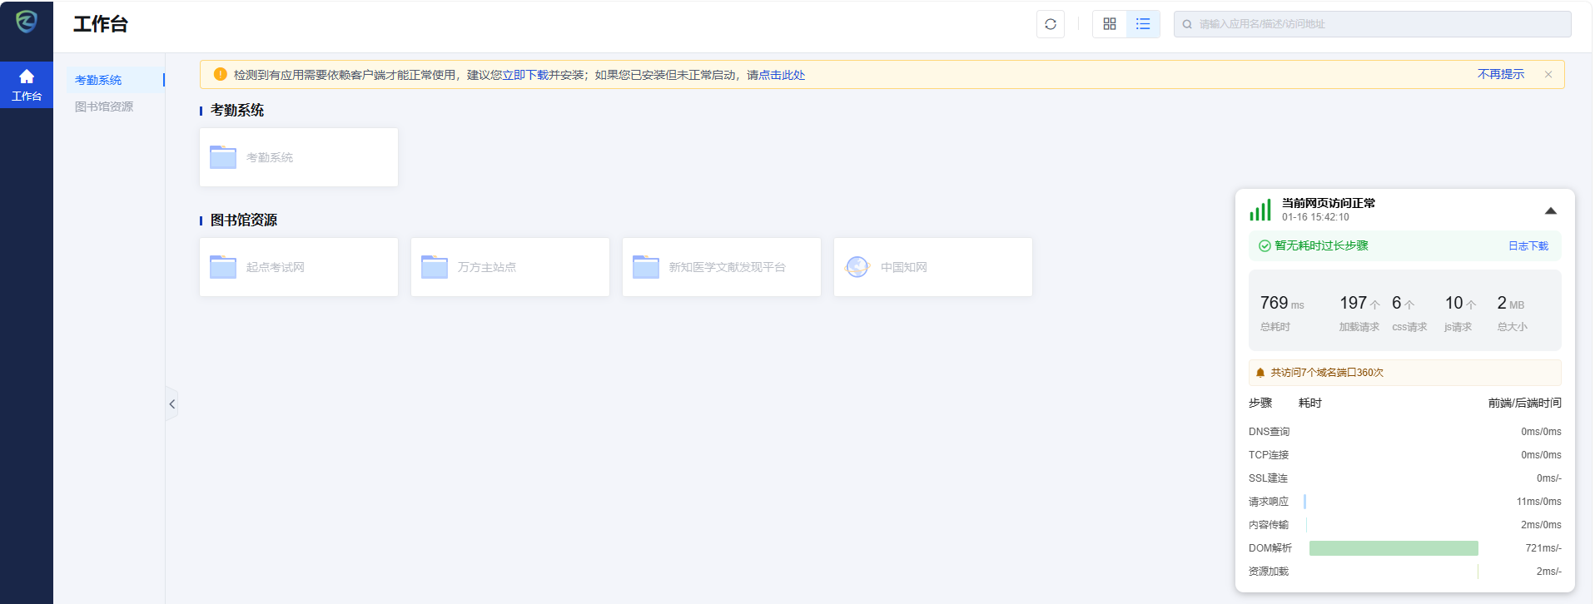Select 图书馆资源 category in left navigation
Image resolution: width=1595 pixels, height=604 pixels.
click(104, 106)
